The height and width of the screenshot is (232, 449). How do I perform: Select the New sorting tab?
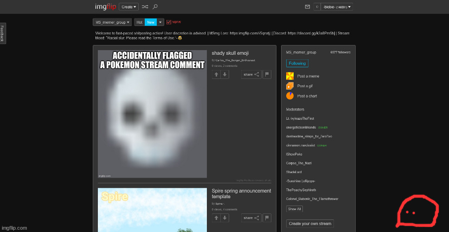[x=151, y=22]
